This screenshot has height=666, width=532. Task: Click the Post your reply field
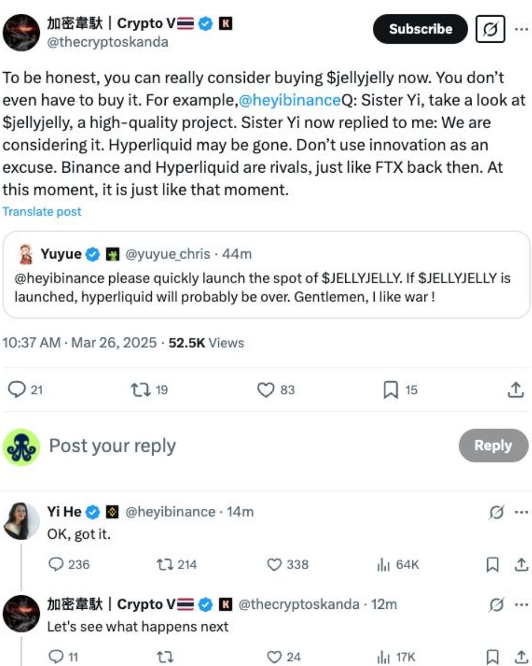pos(222,446)
